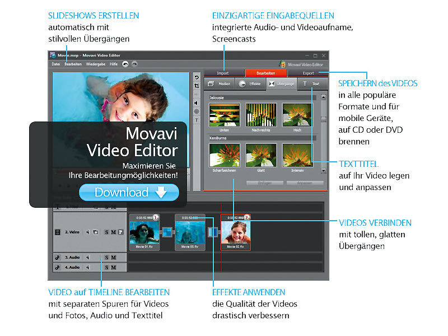Click the Movavi Video Editor logo link
The width and height of the screenshot is (448, 336).
[x=301, y=64]
